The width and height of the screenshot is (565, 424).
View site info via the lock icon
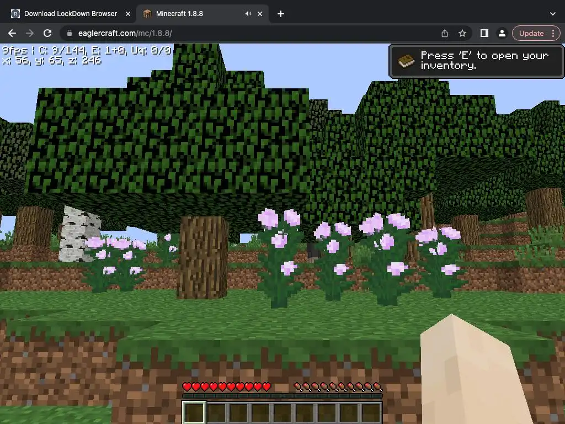coord(70,33)
